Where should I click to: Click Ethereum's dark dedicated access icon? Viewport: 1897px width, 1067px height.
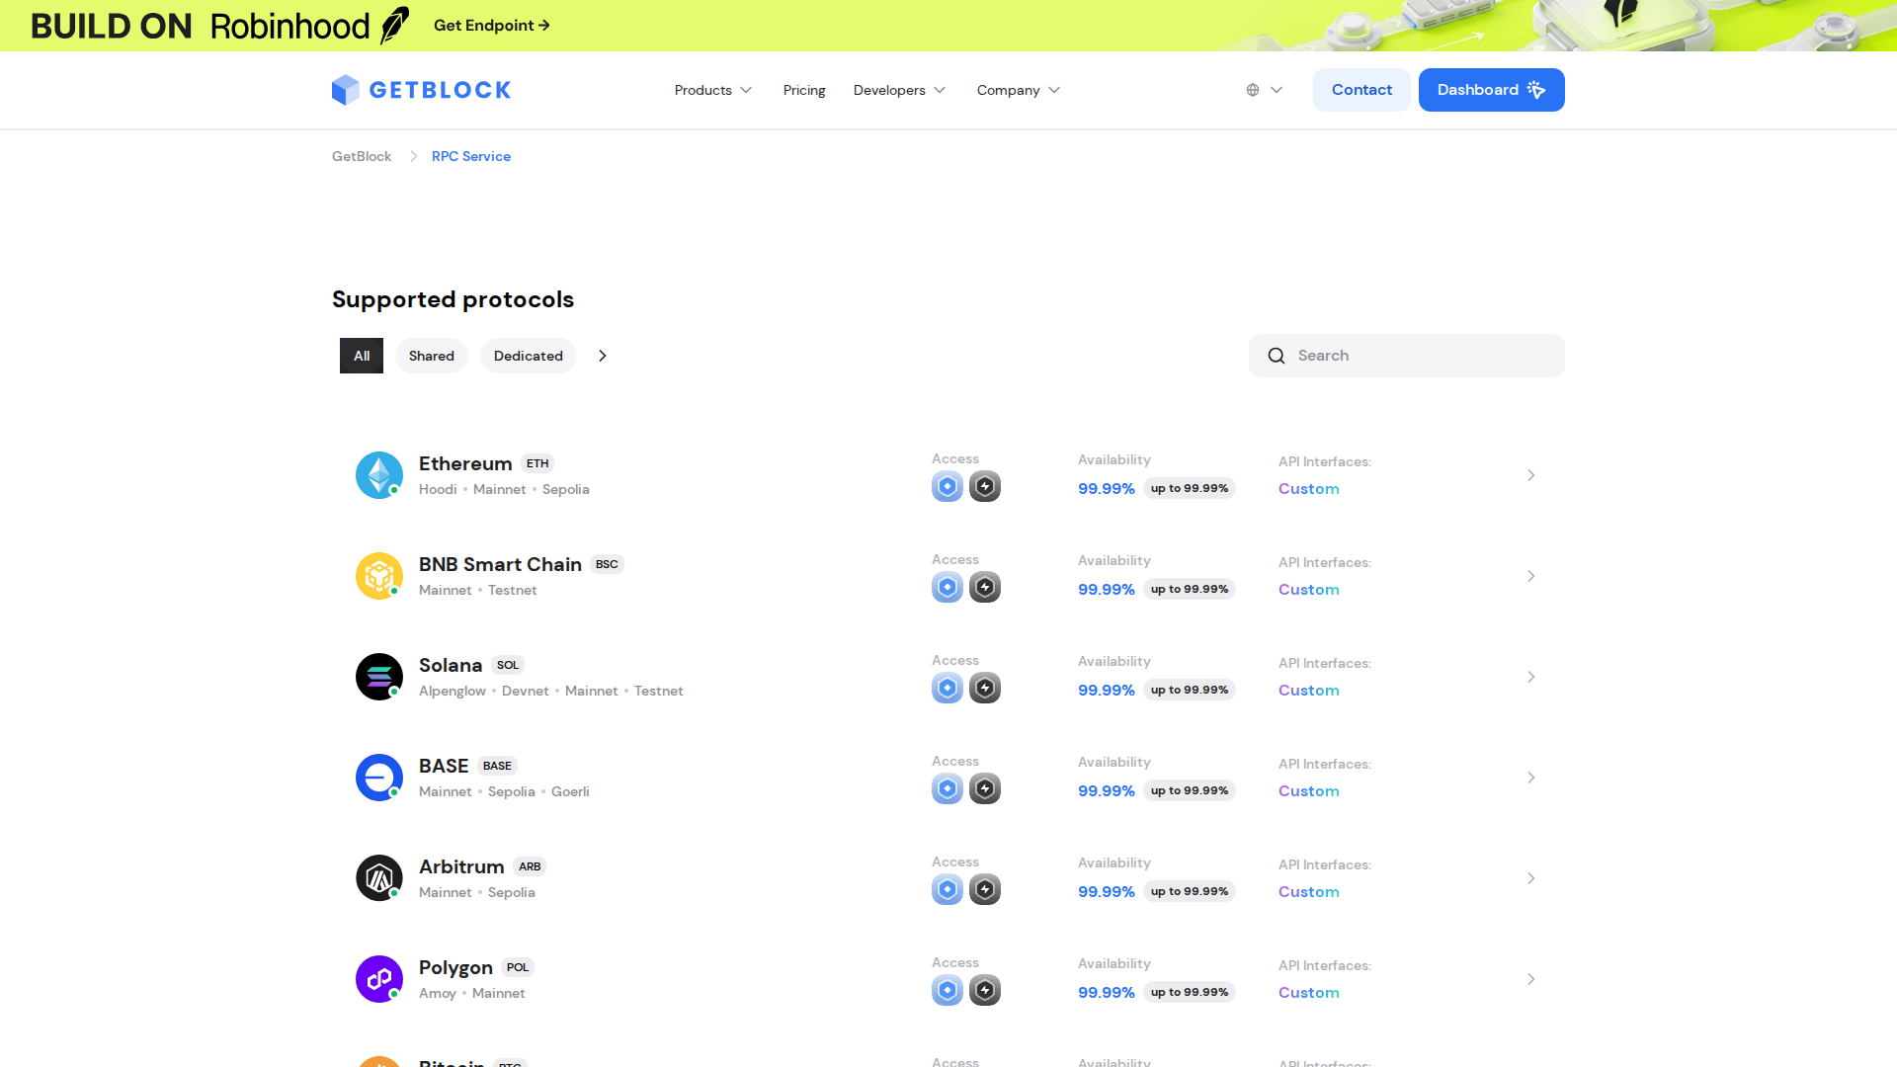[x=985, y=486]
